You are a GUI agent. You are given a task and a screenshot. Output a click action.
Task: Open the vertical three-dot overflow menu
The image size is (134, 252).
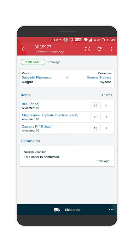[111, 49]
